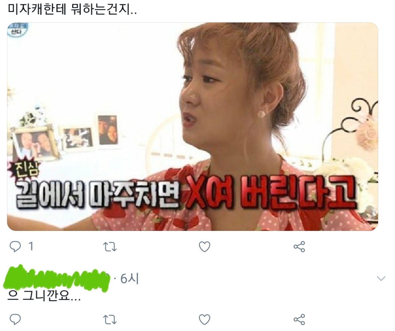Select the reply text '으 그니깐요...'
The image size is (395, 331).
(45, 297)
